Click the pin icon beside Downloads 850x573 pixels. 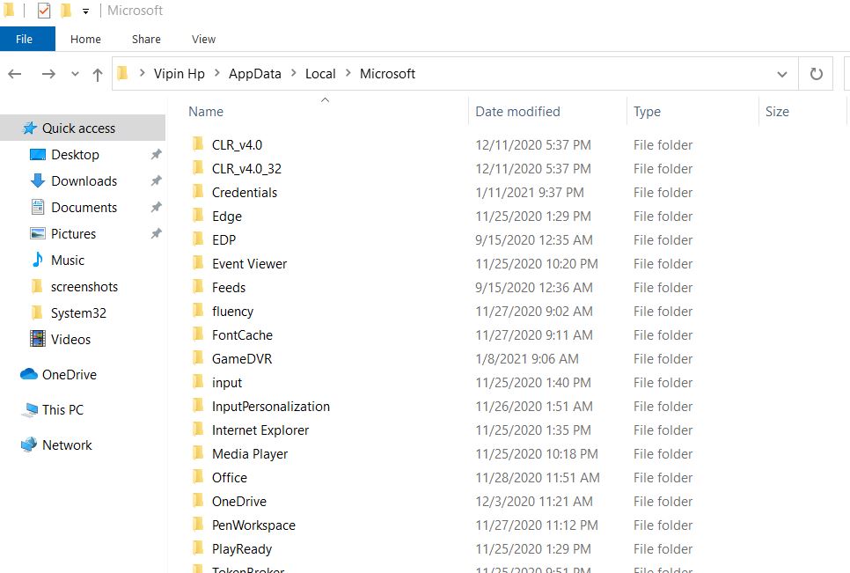pos(156,180)
